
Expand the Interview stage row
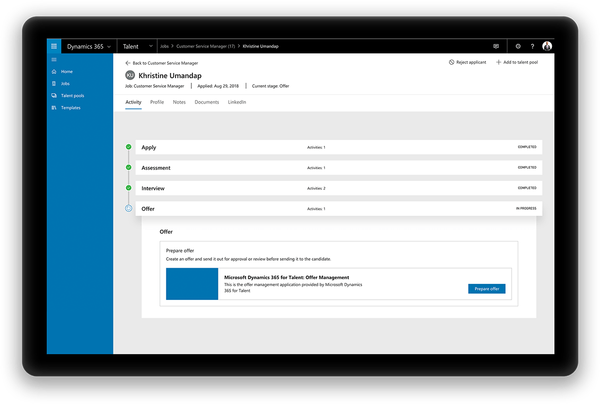coord(339,188)
